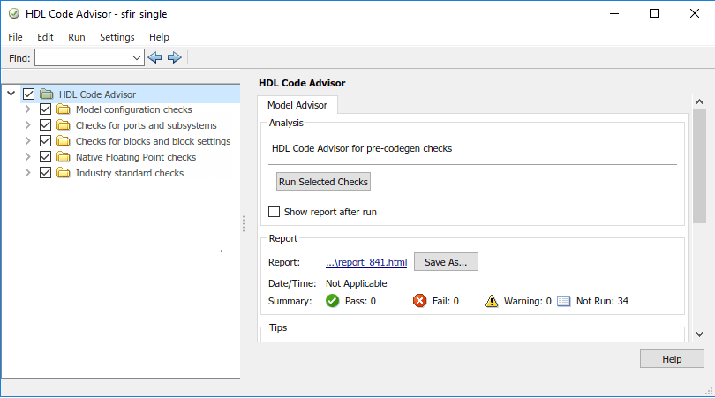This screenshot has height=398, width=715.
Task: Open the Settings menu
Action: (117, 37)
